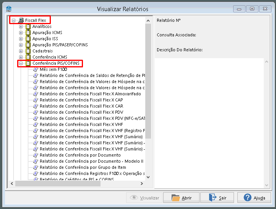The height and width of the screenshot is (209, 276).
Task: Click the Mês sem F100 report icon
Action: (x=36, y=69)
